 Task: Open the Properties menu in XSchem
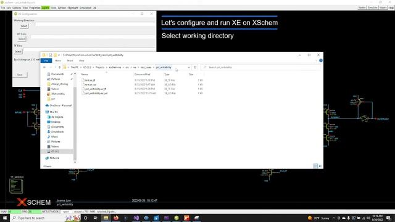point(35,8)
